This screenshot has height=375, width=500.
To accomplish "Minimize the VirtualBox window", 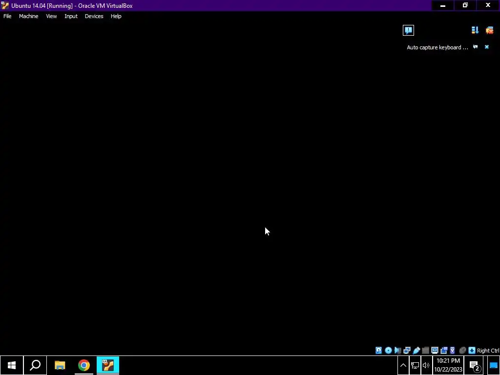I will (442, 5).
